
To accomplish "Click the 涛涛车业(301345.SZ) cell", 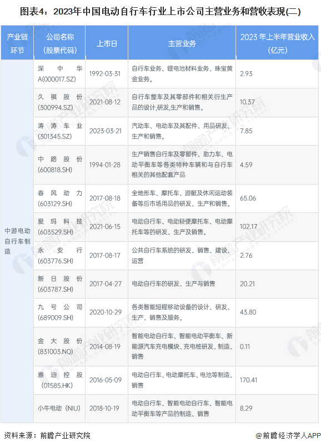I will [59, 131].
